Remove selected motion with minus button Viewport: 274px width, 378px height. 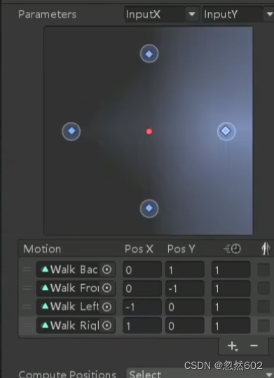click(x=254, y=346)
